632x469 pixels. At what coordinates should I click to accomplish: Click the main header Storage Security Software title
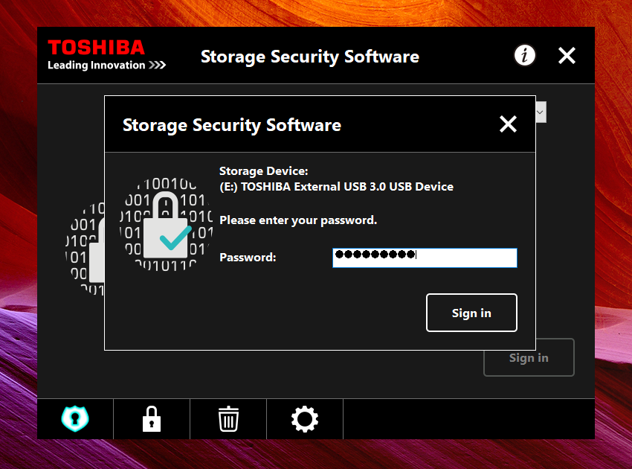pos(310,57)
